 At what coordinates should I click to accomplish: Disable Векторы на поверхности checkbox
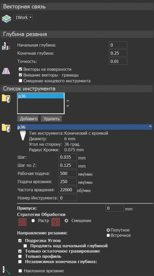coord(20,69)
